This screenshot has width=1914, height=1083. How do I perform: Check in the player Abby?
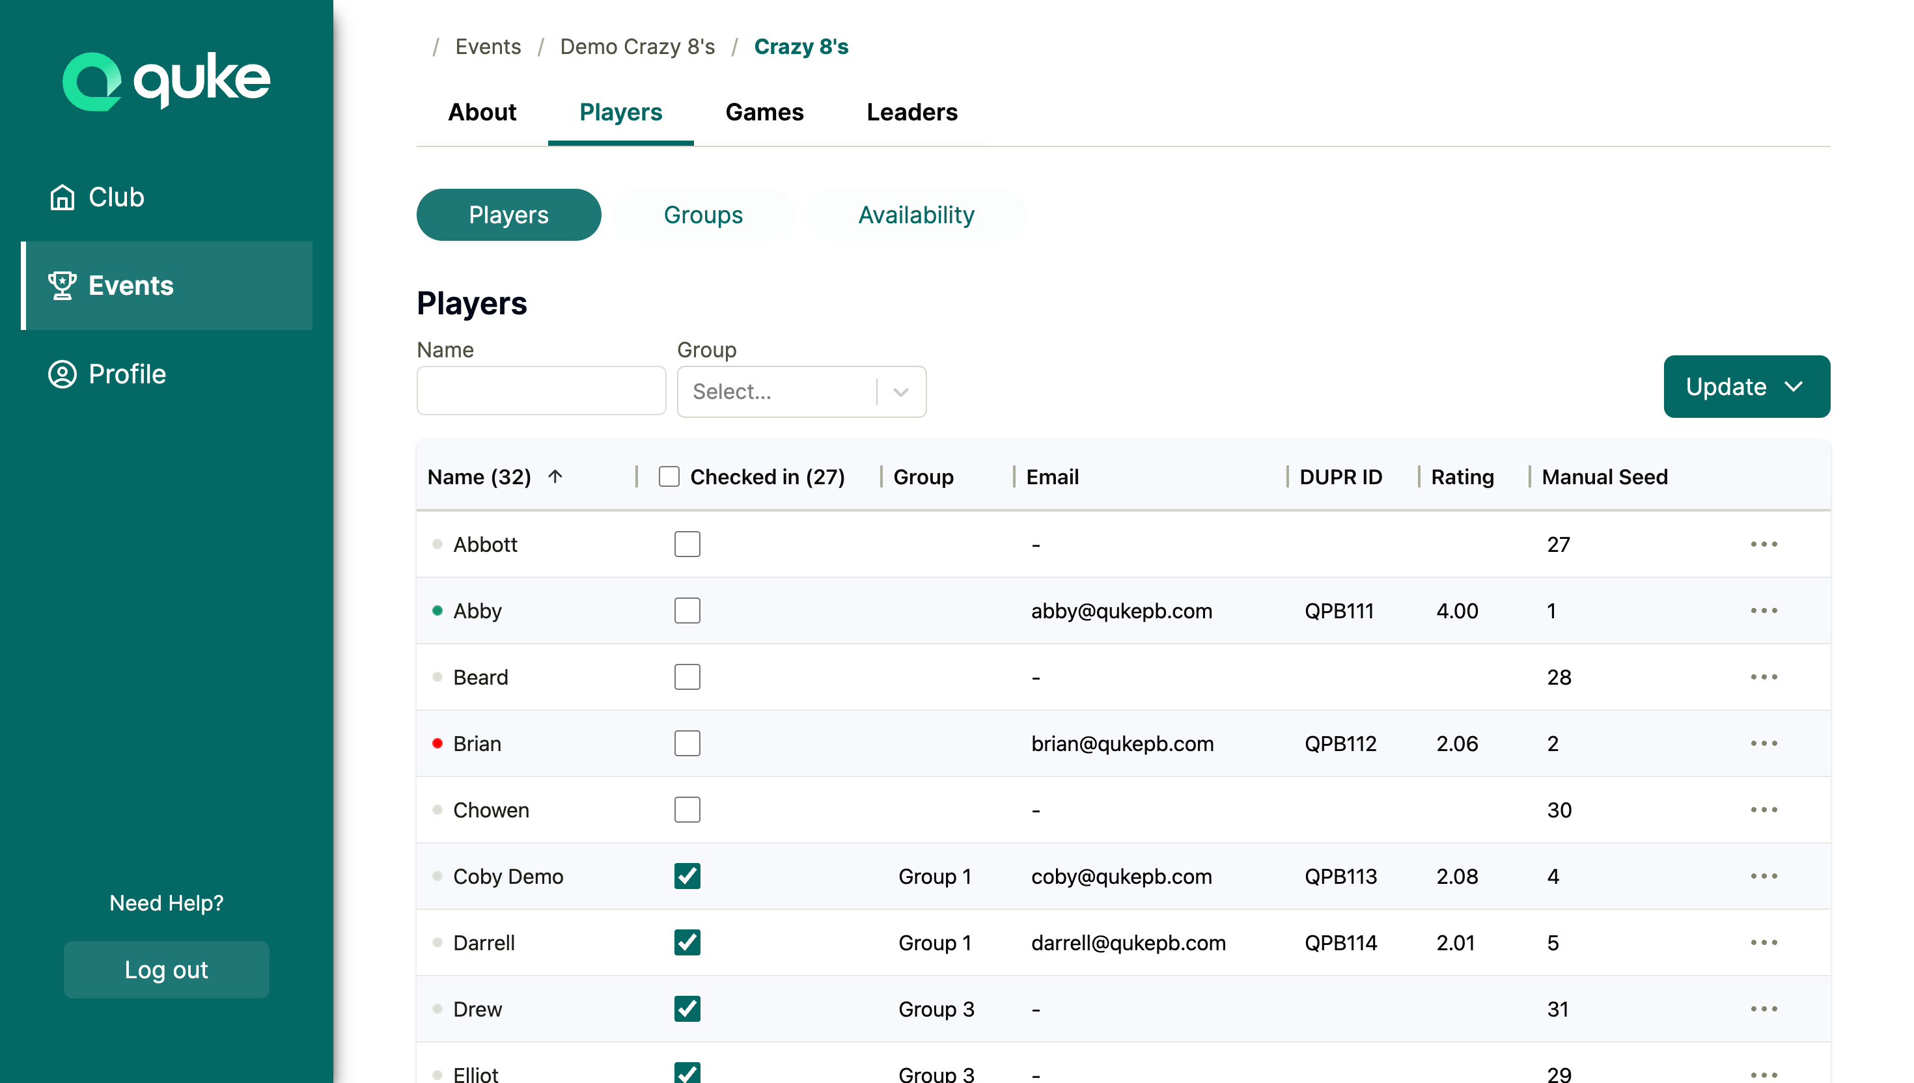click(x=687, y=610)
